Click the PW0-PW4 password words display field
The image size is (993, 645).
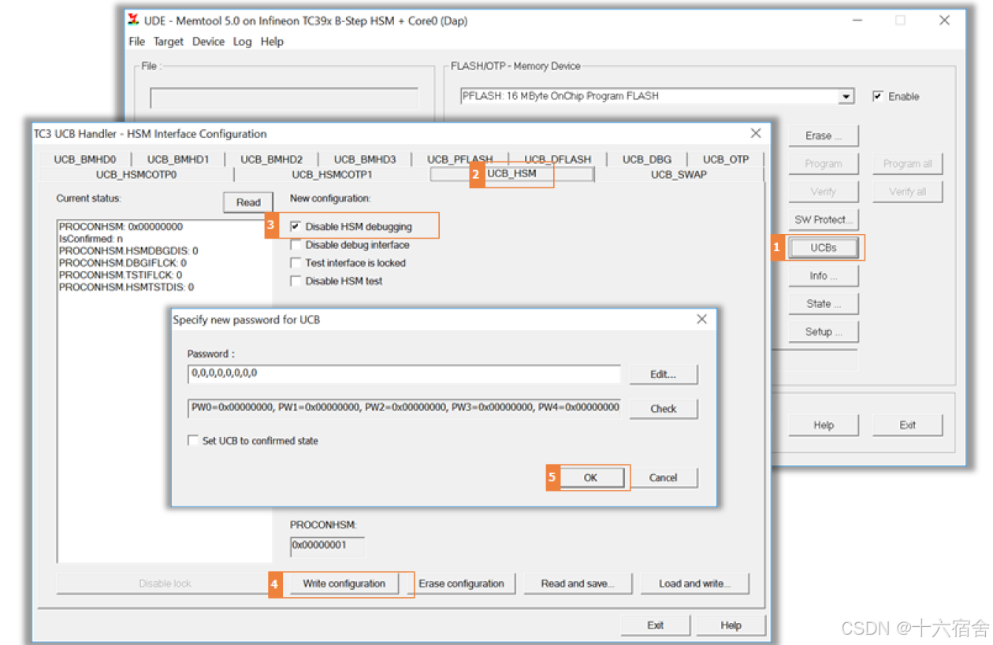(x=404, y=408)
